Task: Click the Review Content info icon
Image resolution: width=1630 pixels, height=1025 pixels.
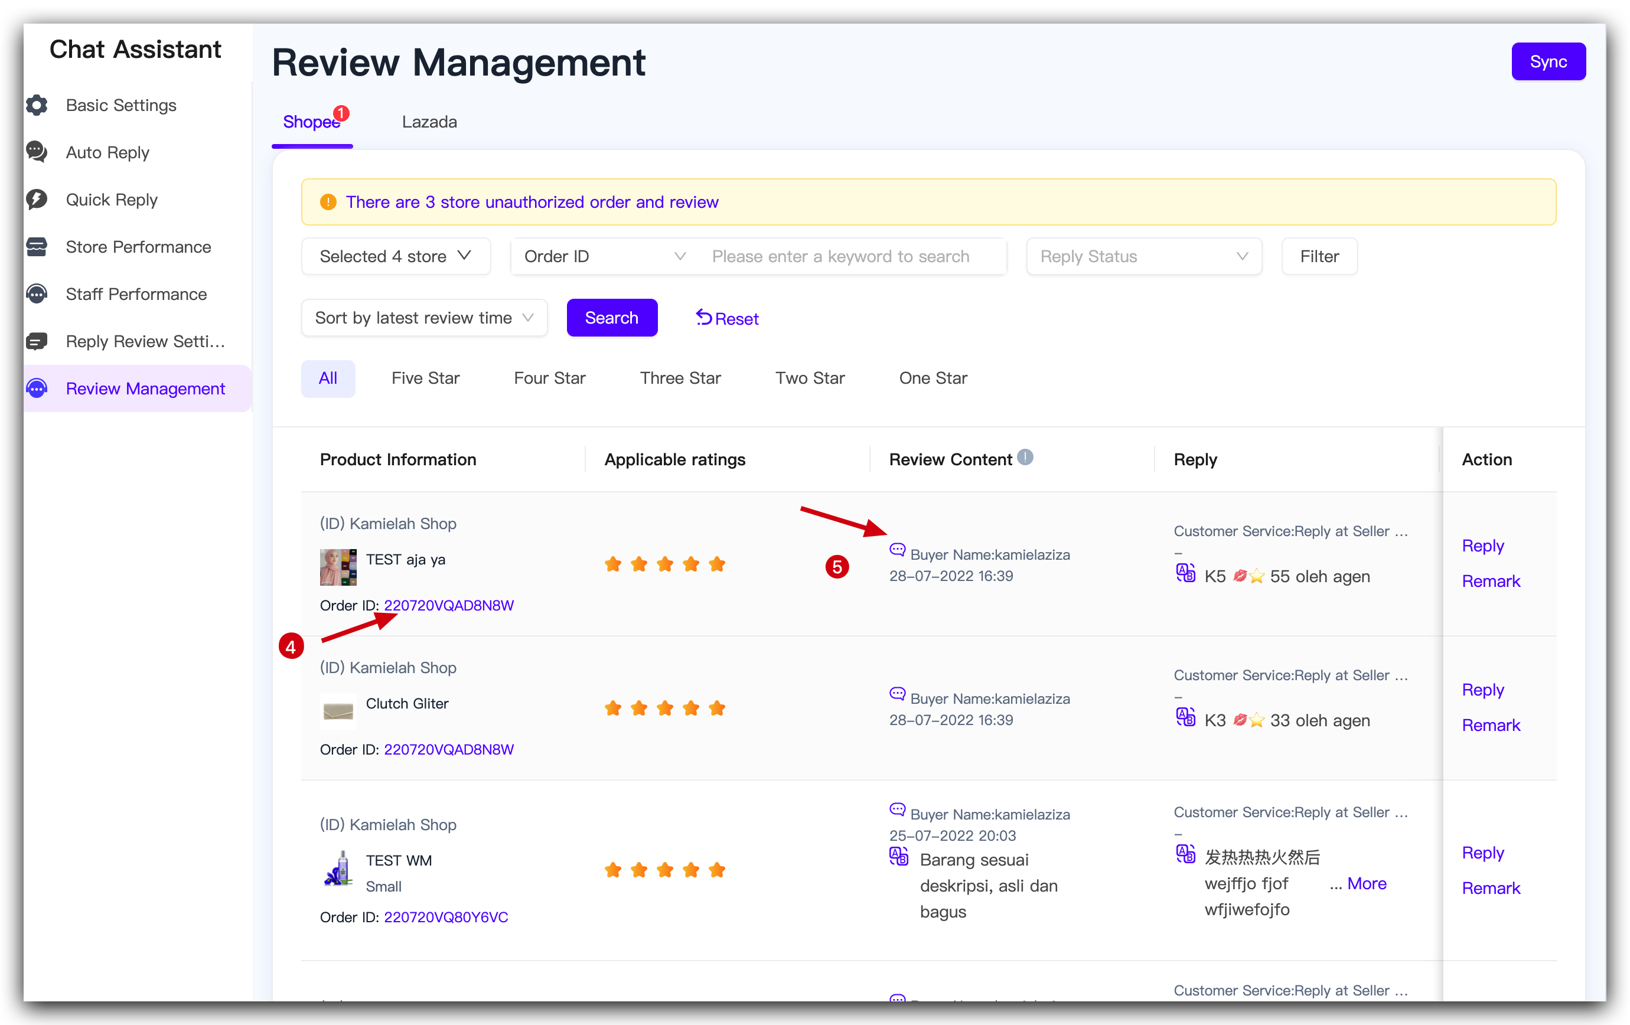Action: click(1025, 458)
